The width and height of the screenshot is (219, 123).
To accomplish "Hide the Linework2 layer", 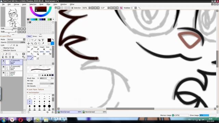I will click(3, 67).
